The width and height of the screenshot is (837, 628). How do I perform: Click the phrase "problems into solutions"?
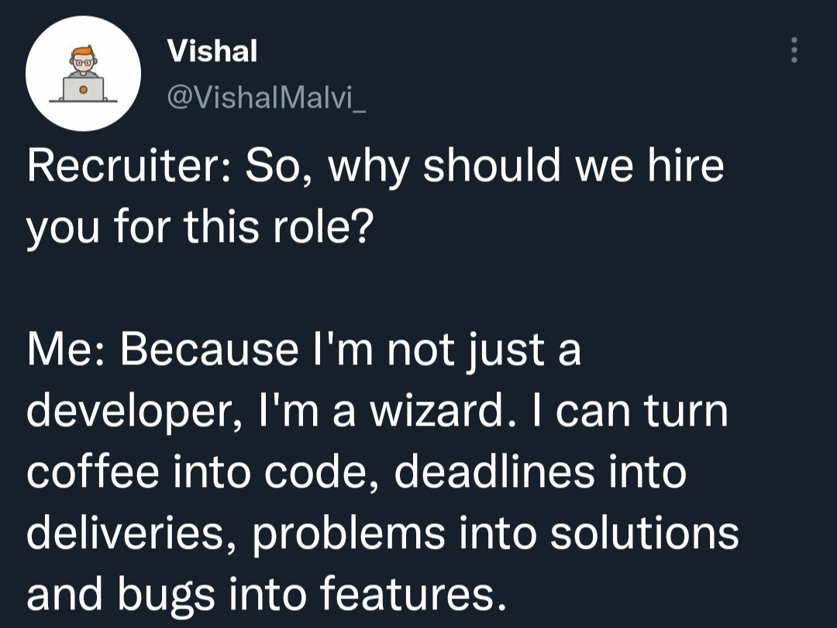(x=495, y=533)
